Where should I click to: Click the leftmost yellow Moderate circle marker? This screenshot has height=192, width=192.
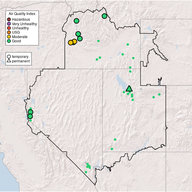(x=71, y=43)
